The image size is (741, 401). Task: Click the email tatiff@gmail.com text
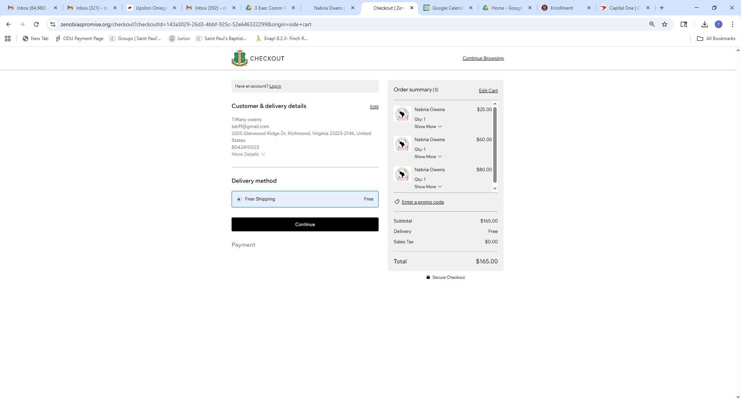coord(250,126)
